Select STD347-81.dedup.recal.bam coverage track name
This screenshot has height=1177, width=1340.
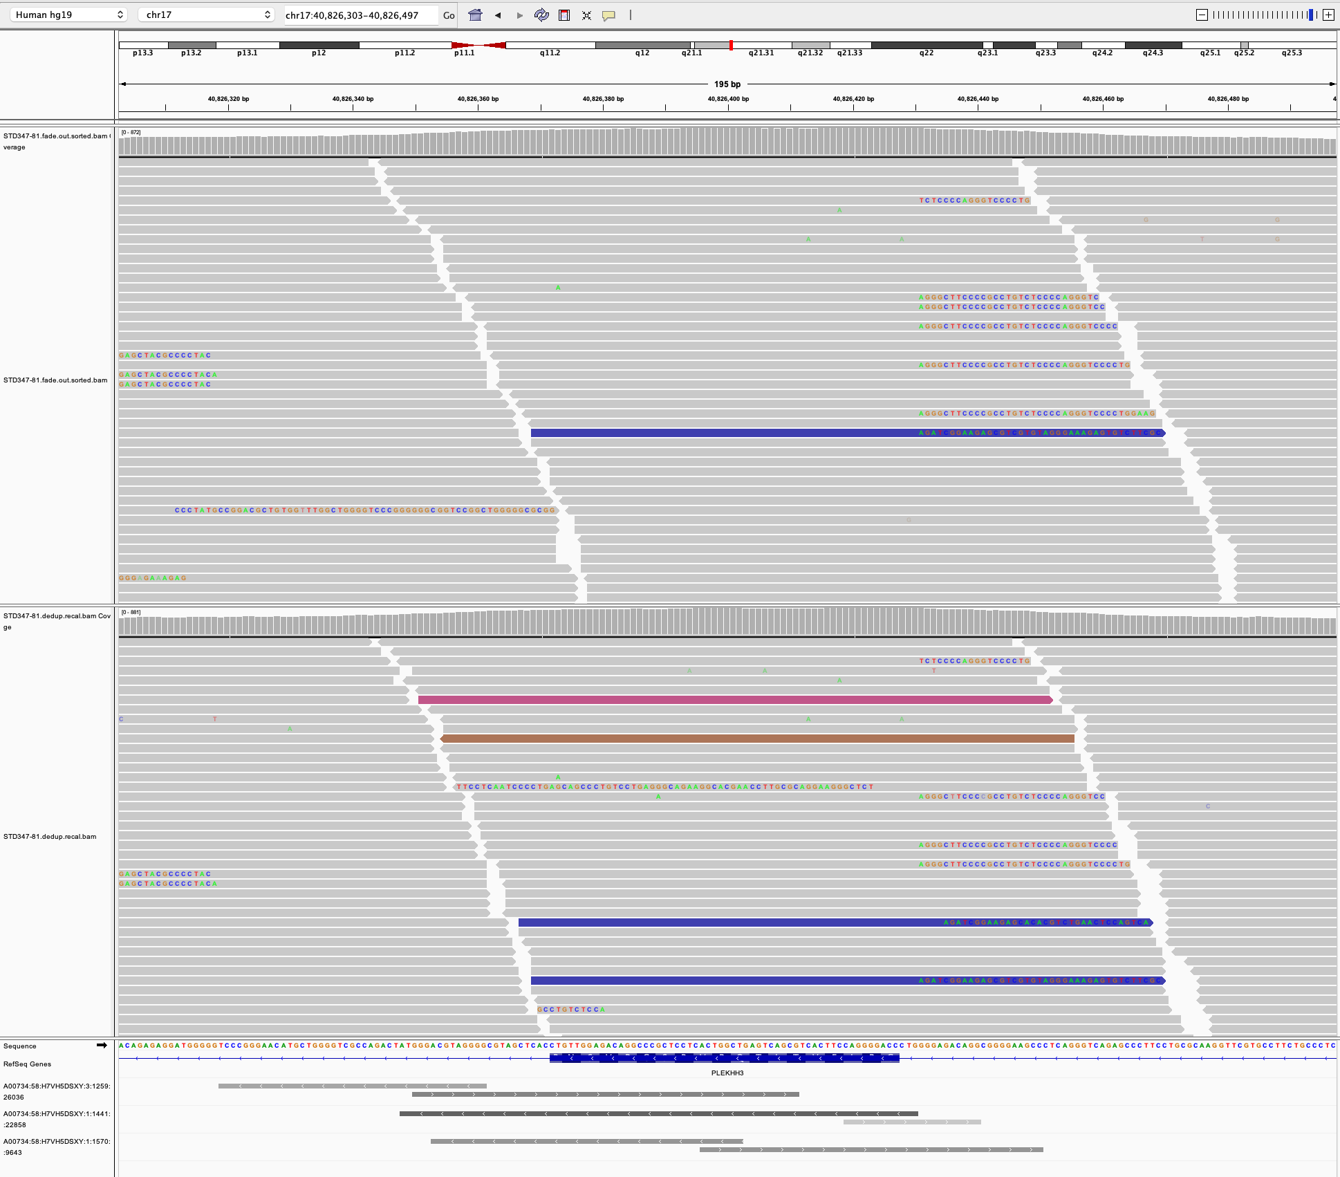(57, 621)
